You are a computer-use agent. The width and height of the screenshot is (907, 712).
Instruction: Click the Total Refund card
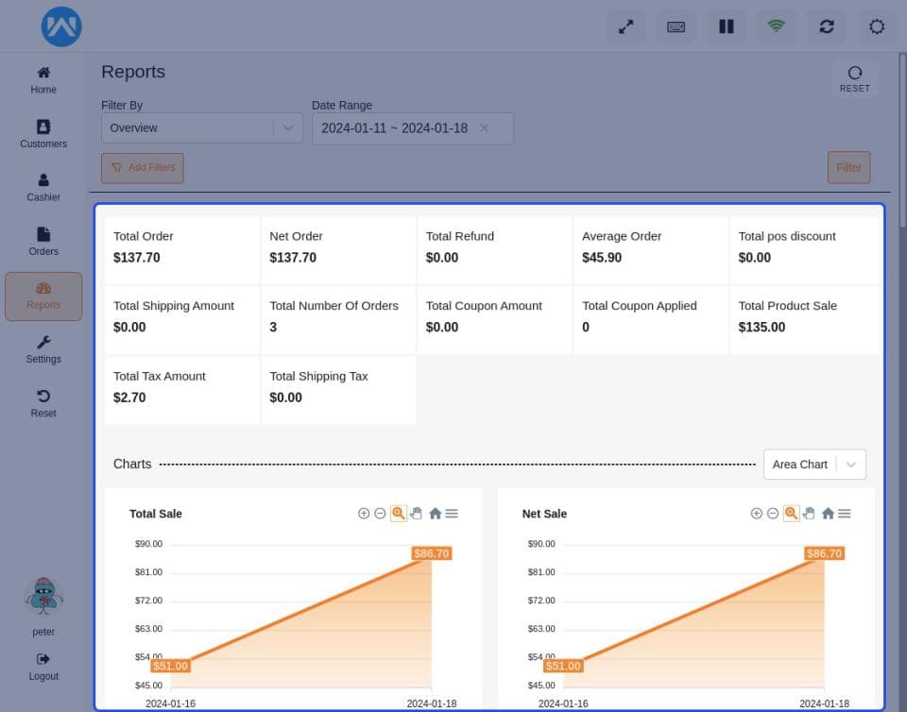494,250
